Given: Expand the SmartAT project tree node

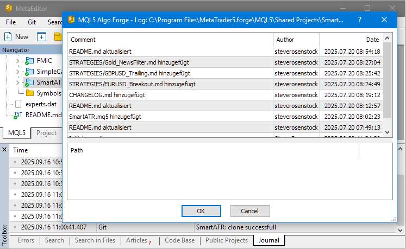Looking at the screenshot, I should 17,82.
